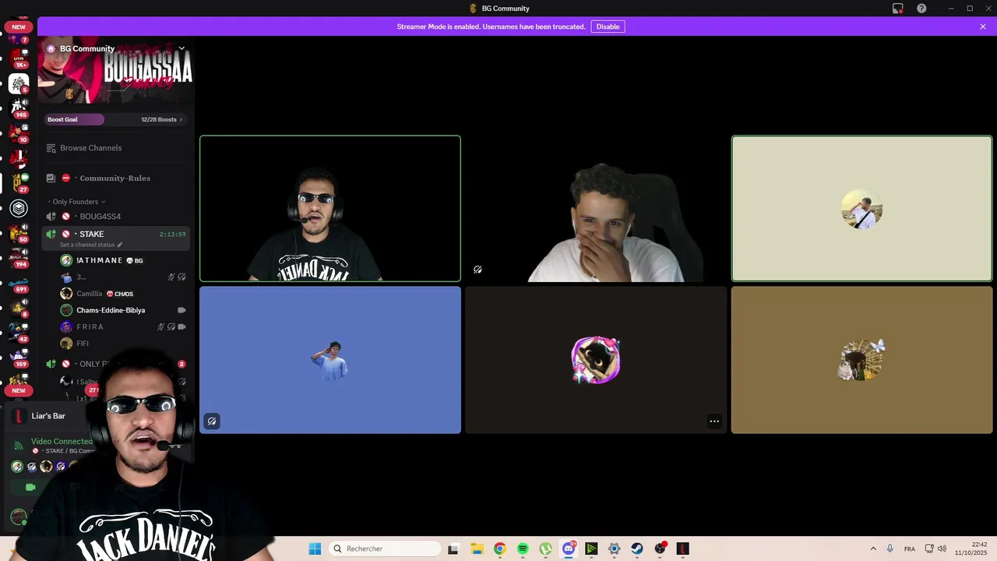Focus the dark tile with pink avatar
997x561 pixels.
pos(596,360)
